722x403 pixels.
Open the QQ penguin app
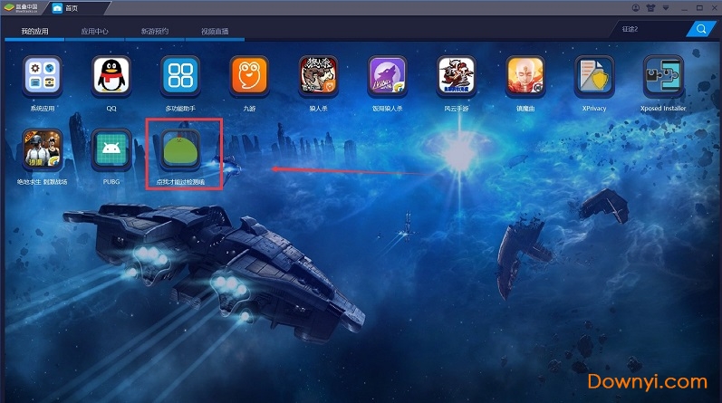(x=111, y=77)
